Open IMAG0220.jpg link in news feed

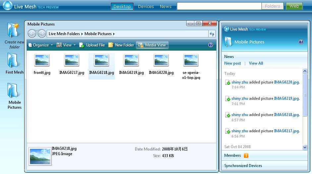pyautogui.click(x=287, y=82)
